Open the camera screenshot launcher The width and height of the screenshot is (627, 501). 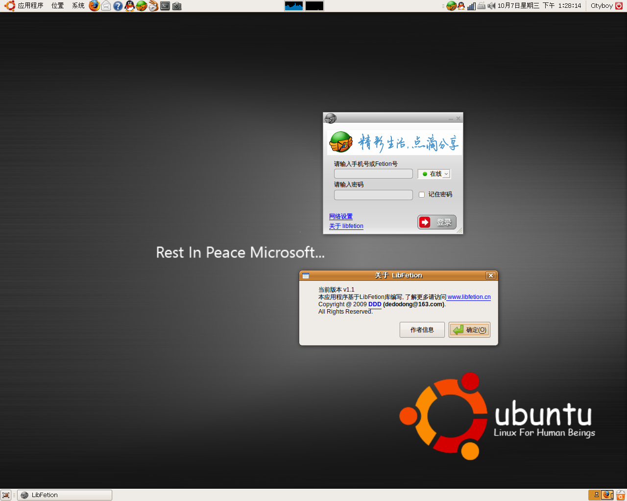[x=177, y=6]
